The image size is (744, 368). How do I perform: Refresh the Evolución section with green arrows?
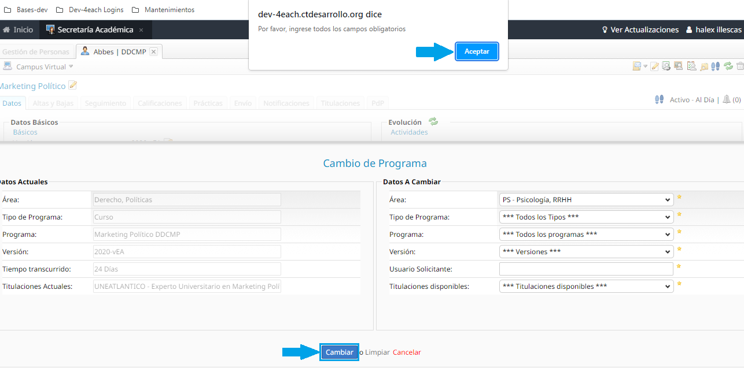433,122
